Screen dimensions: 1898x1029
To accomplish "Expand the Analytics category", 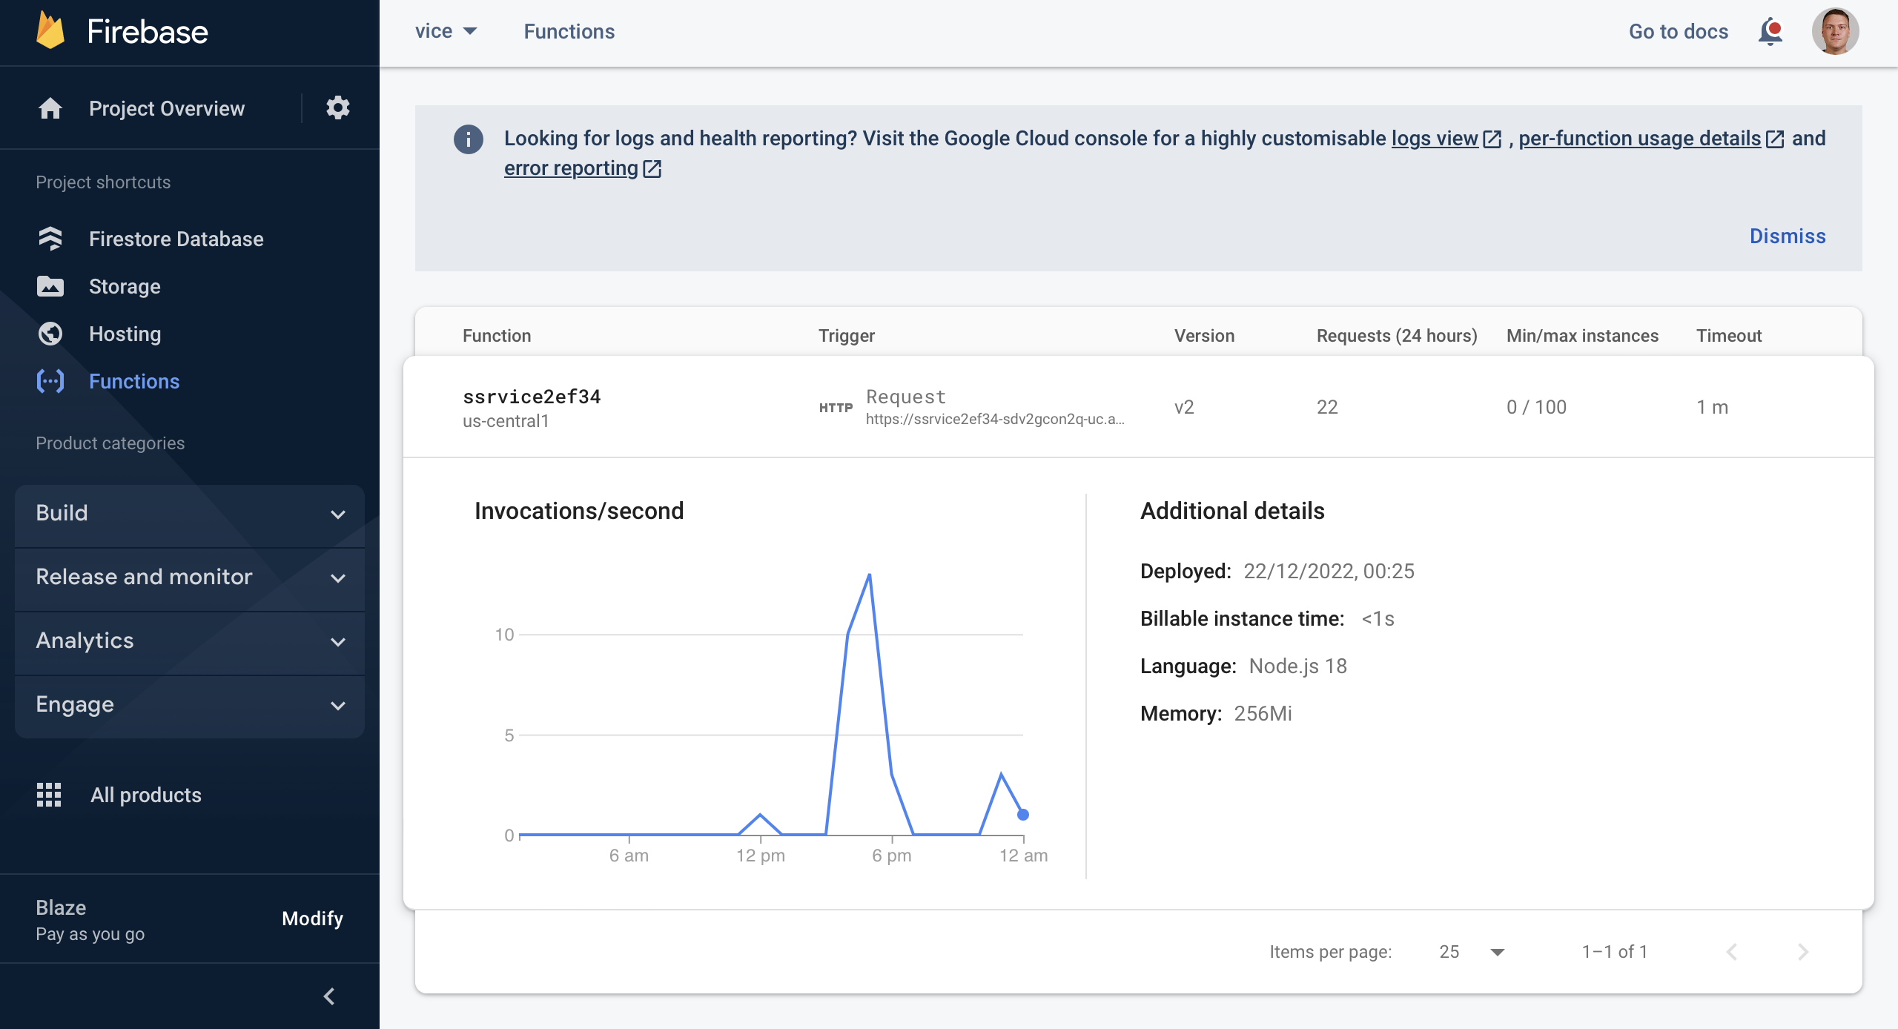I will pos(190,641).
